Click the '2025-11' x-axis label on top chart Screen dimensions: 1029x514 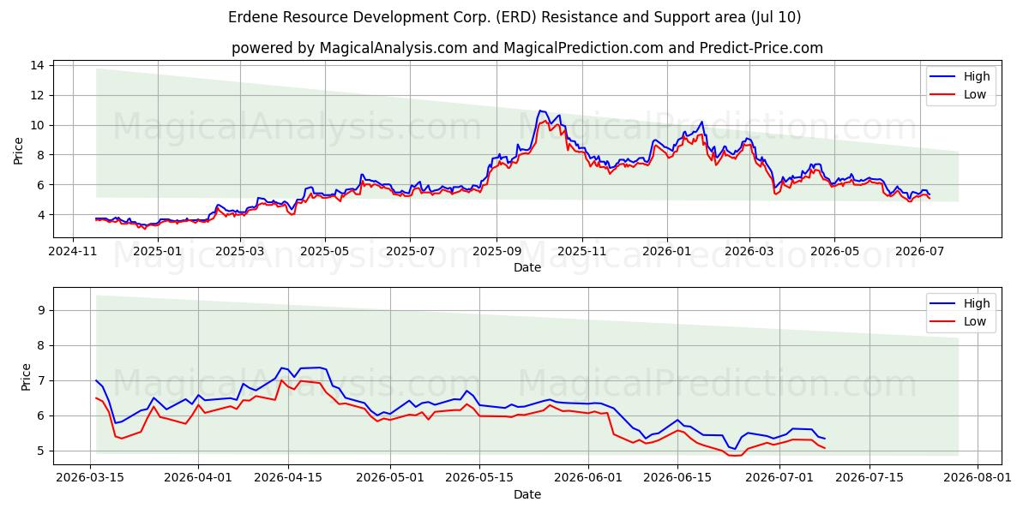tap(581, 252)
